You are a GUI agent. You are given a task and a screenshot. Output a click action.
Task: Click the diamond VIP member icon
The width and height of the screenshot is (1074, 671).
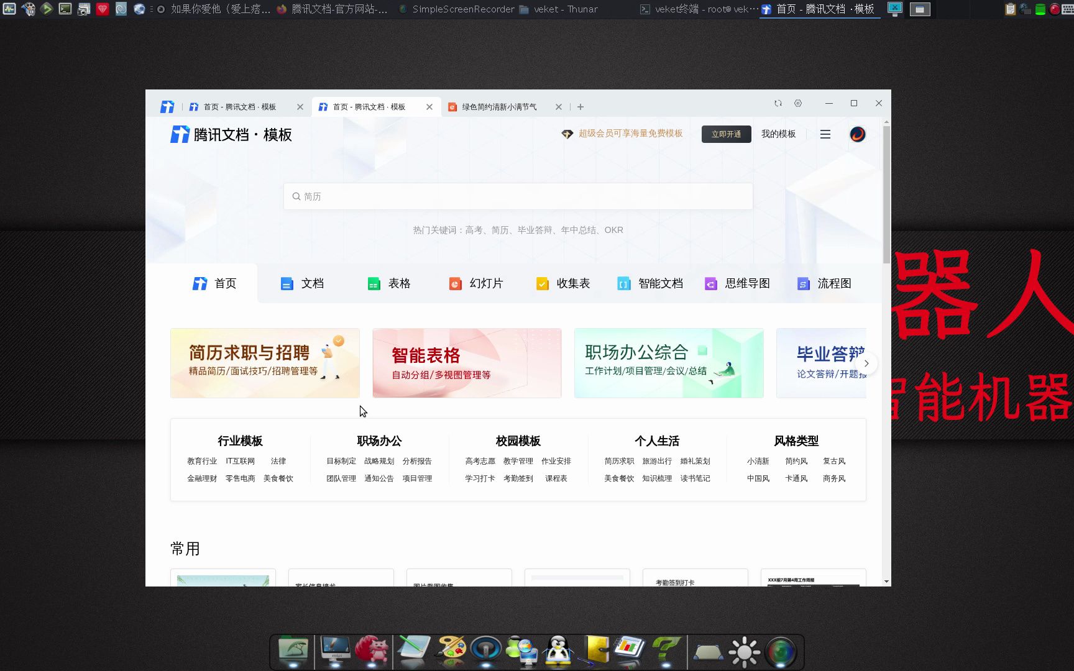(567, 134)
